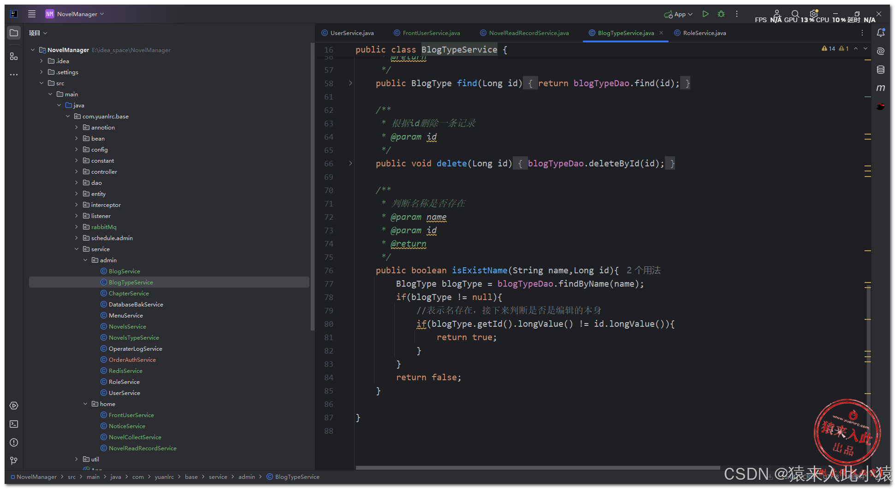Switch to FrontUserService.java tab
895x489 pixels.
point(427,33)
